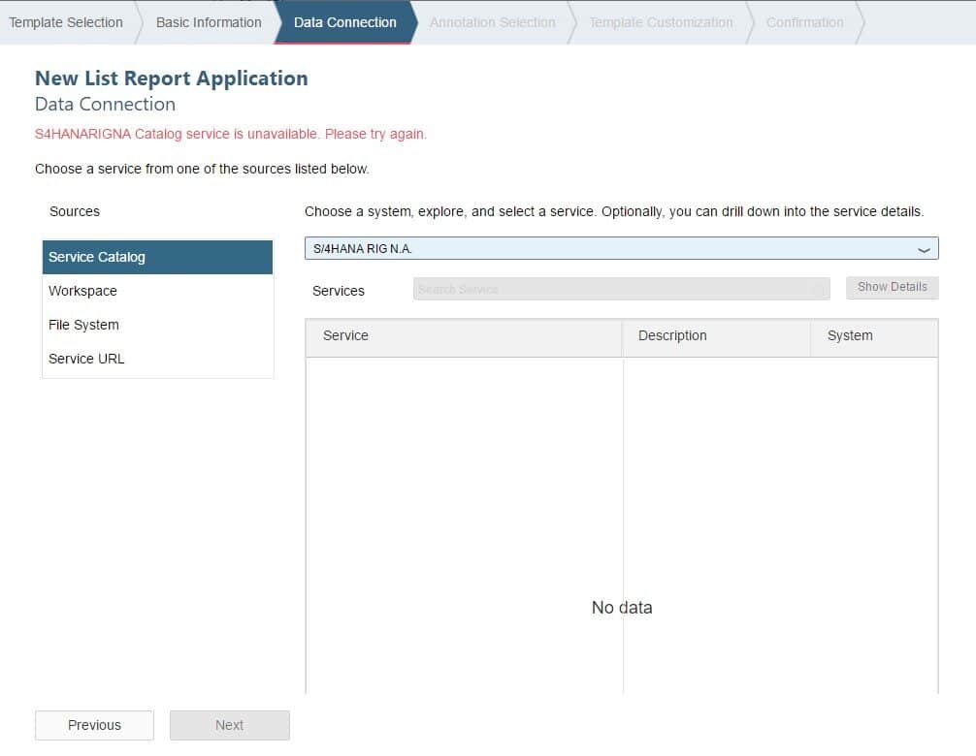Select the Data Connection wizard step
This screenshot has height=756, width=976.
pyautogui.click(x=344, y=22)
